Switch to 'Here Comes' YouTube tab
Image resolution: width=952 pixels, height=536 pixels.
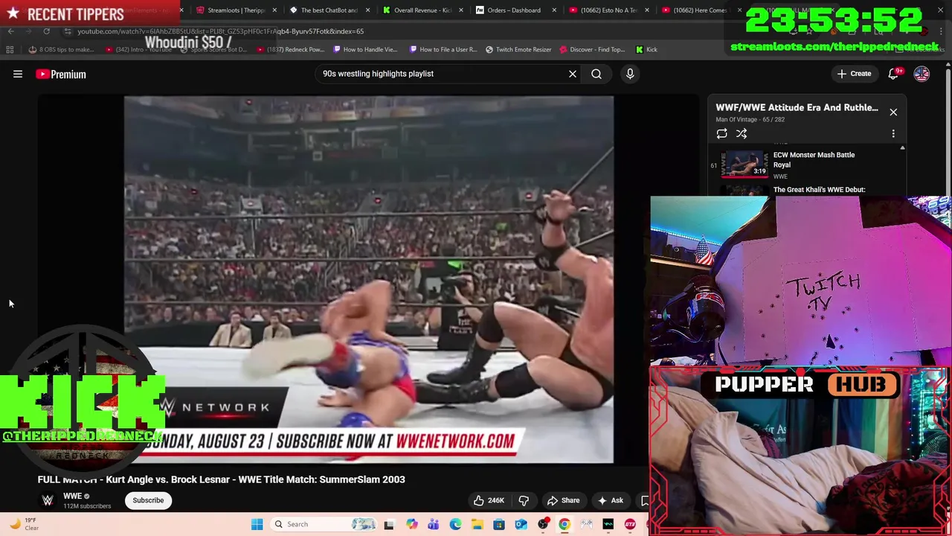(699, 10)
